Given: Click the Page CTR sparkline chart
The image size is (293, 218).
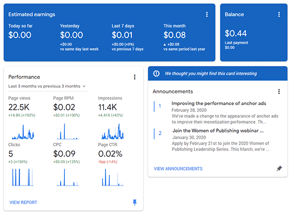Looking at the screenshot, I should [x=113, y=178].
